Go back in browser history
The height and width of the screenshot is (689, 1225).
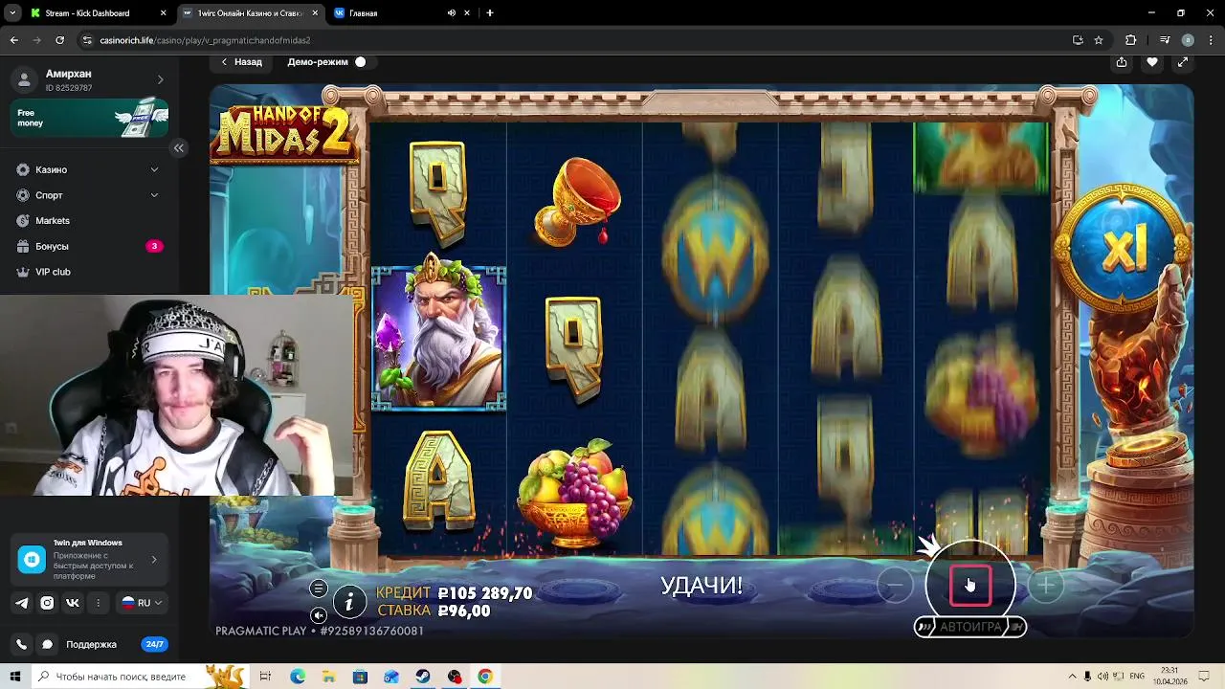point(13,40)
